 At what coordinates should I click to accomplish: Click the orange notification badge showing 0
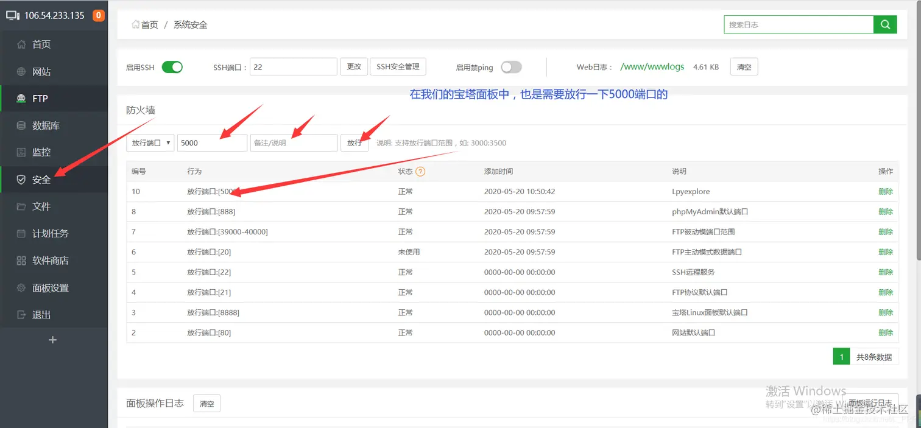pos(98,15)
